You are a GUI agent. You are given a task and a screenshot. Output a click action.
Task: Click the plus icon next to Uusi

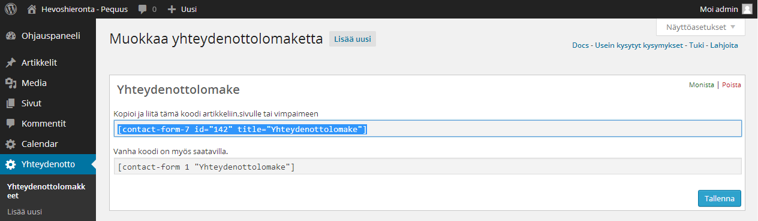[172, 9]
